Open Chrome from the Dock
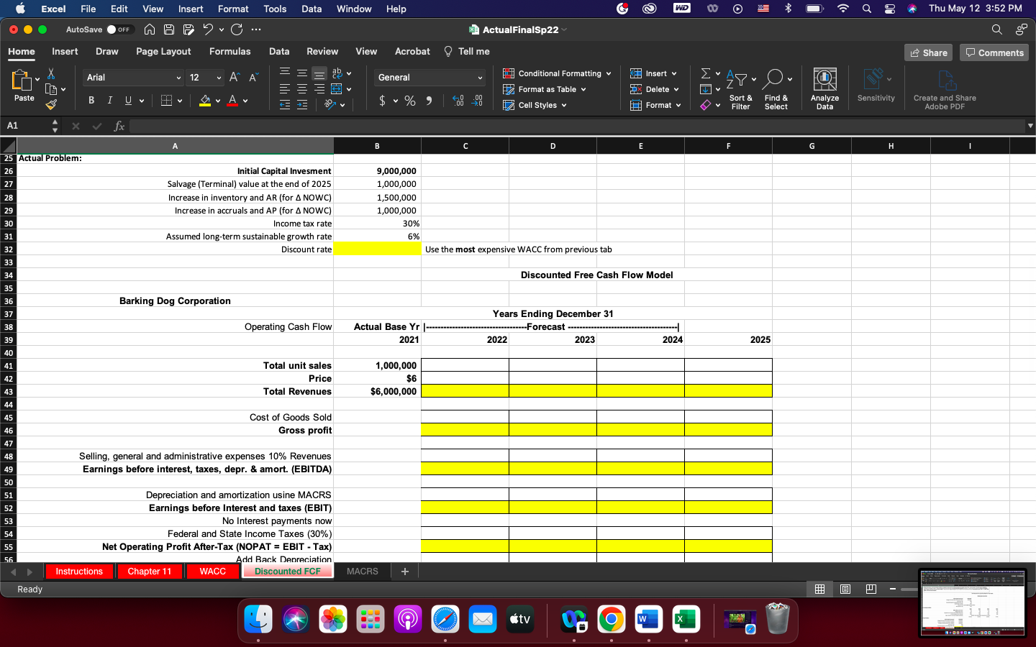Image resolution: width=1036 pixels, height=647 pixels. 611,619
